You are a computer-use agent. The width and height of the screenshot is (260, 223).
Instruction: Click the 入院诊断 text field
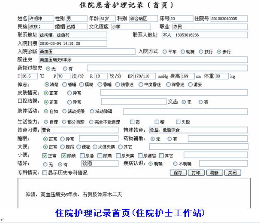86,52
